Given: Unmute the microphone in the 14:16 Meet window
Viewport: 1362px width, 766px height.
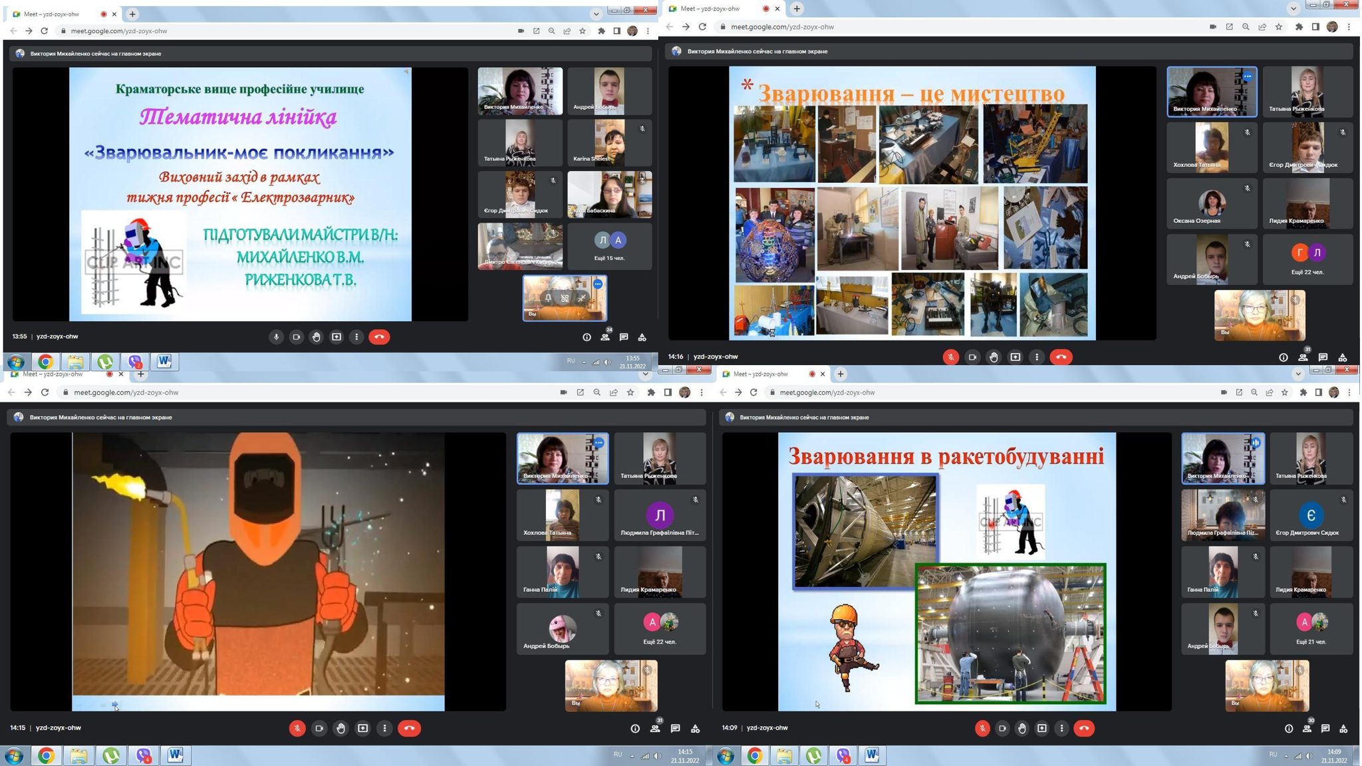Looking at the screenshot, I should [x=951, y=357].
